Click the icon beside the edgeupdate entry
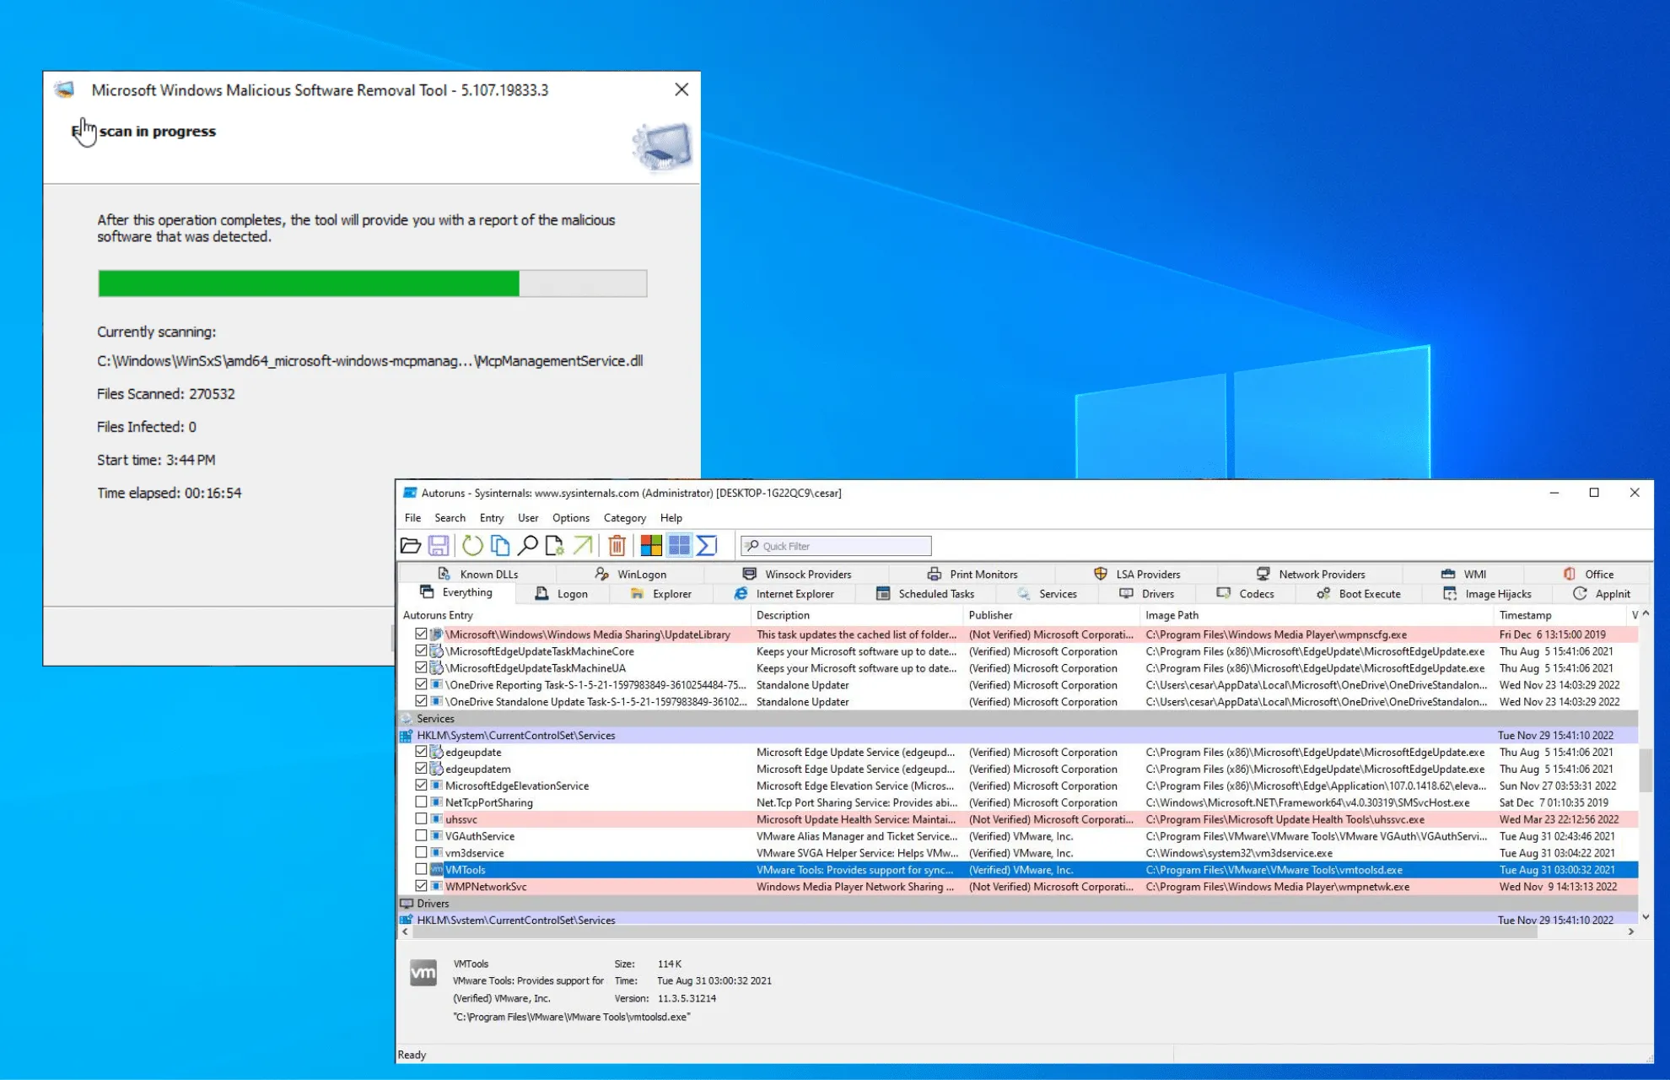 tap(437, 752)
